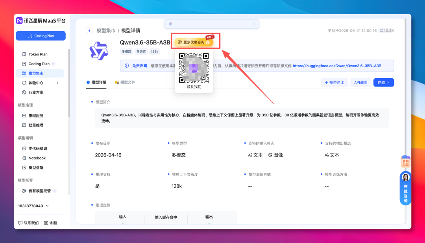The width and height of the screenshot is (425, 243).
Task: Select 模型集市 in sidebar
Action: pos(40,73)
